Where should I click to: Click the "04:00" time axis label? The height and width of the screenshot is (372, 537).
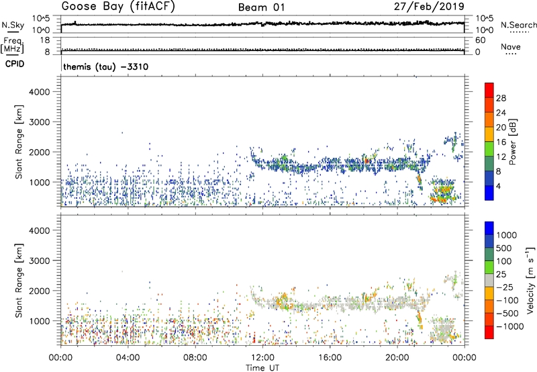pyautogui.click(x=128, y=358)
